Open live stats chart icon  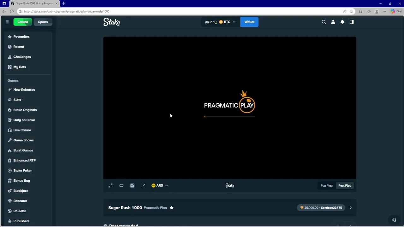[x=132, y=185]
